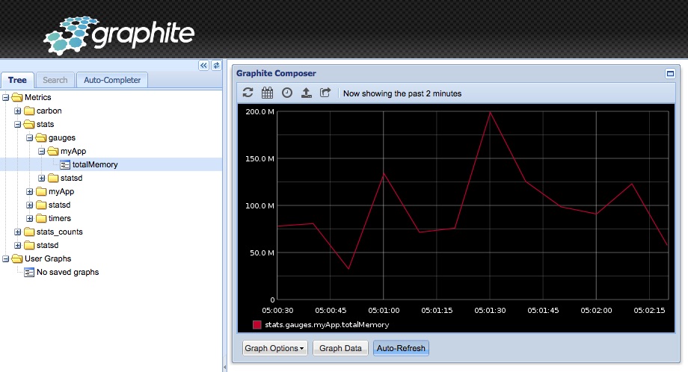Screen dimensions: 688x372
Task: Collapse the Metrics root node
Action: 6,97
